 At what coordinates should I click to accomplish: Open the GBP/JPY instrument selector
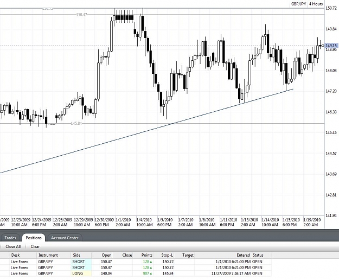(298, 4)
